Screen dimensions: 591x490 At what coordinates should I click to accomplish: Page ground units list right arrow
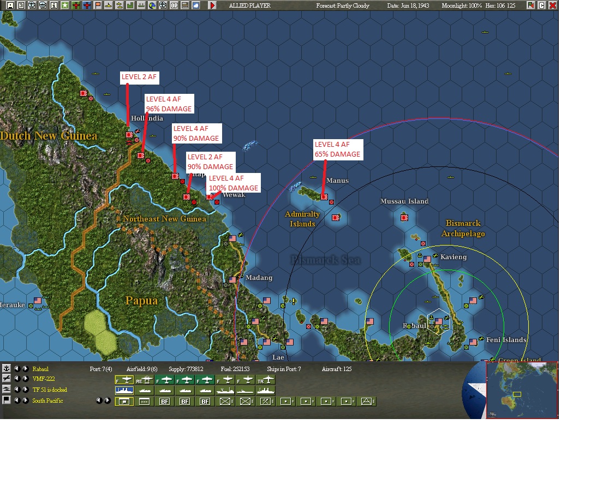tap(108, 401)
